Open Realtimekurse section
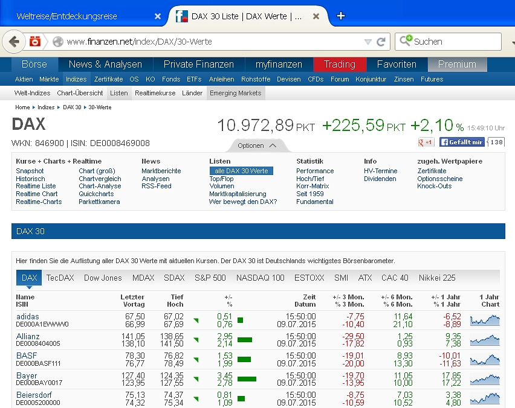Screen dimensions: 515x408 pyautogui.click(x=155, y=93)
